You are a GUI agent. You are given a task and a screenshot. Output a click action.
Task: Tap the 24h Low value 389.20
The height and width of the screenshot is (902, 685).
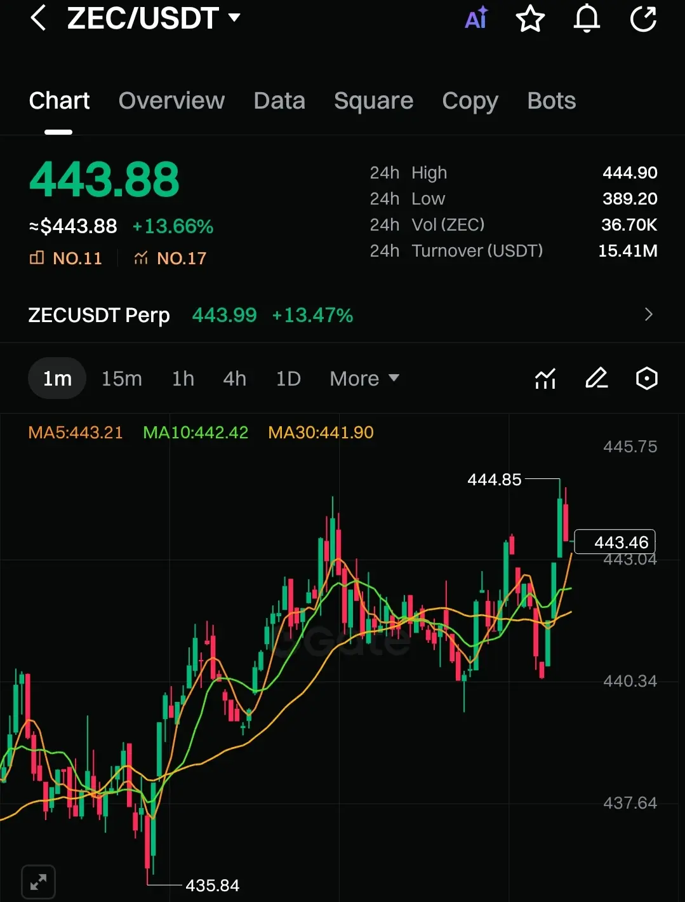(x=630, y=199)
